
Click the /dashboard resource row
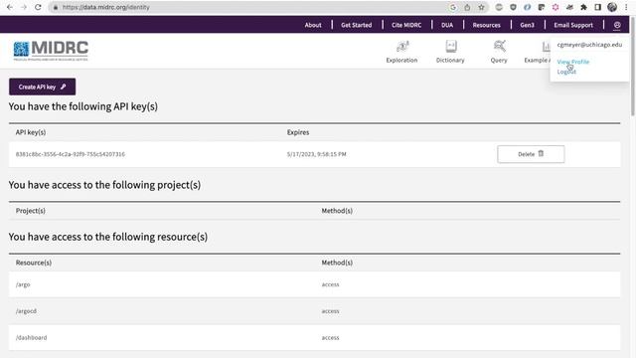click(x=314, y=338)
